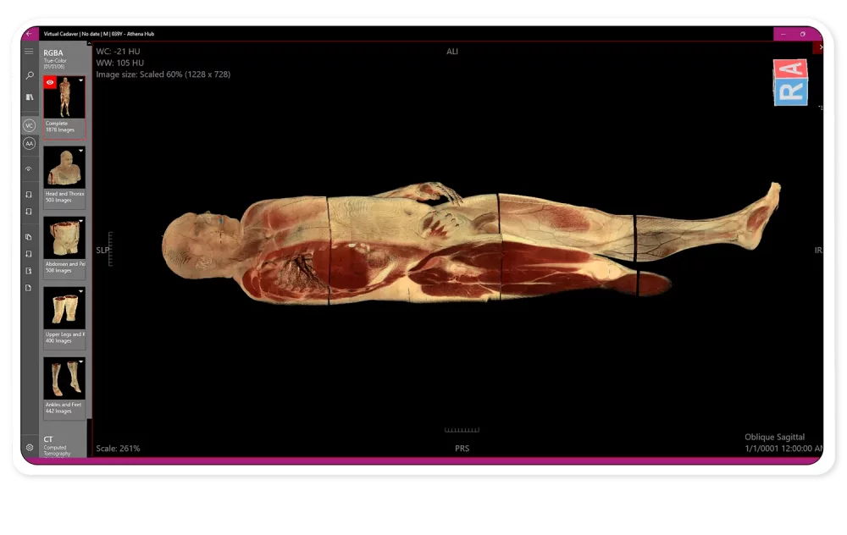Toggle the sidebar eye visibility icon
The image size is (847, 535).
tap(29, 169)
